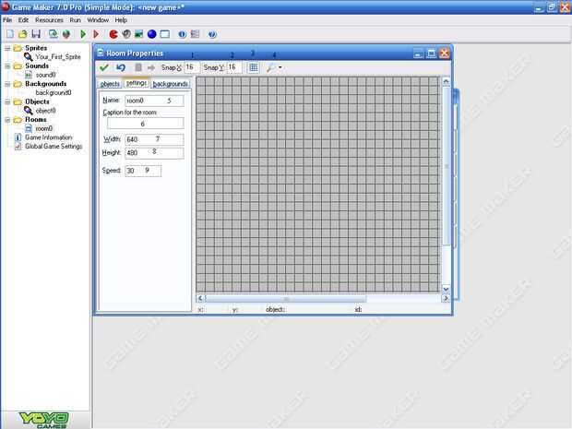The height and width of the screenshot is (429, 572).
Task: Click object0 icon in tree
Action: [29, 111]
